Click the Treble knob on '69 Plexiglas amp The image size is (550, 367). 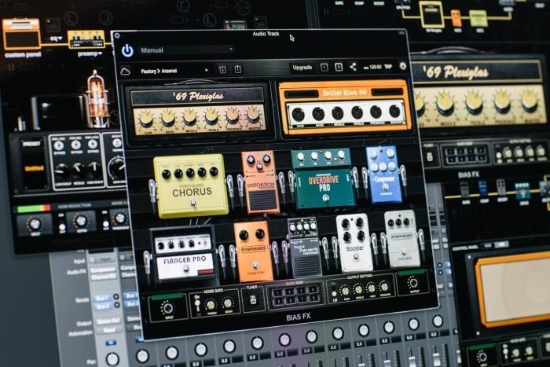211,117
